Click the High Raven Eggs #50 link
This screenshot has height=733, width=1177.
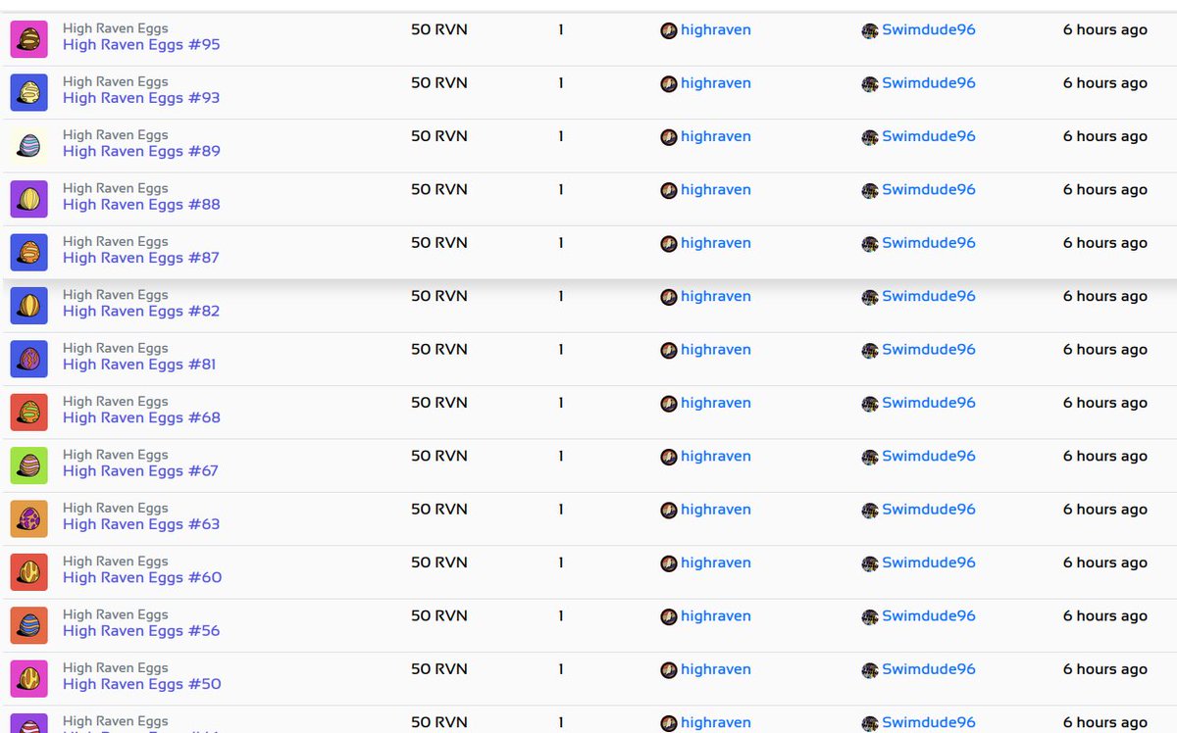[x=142, y=684]
